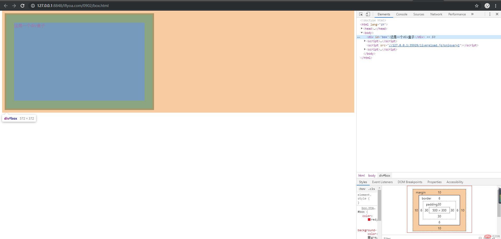
Task: Reload the current page
Action: (22, 6)
